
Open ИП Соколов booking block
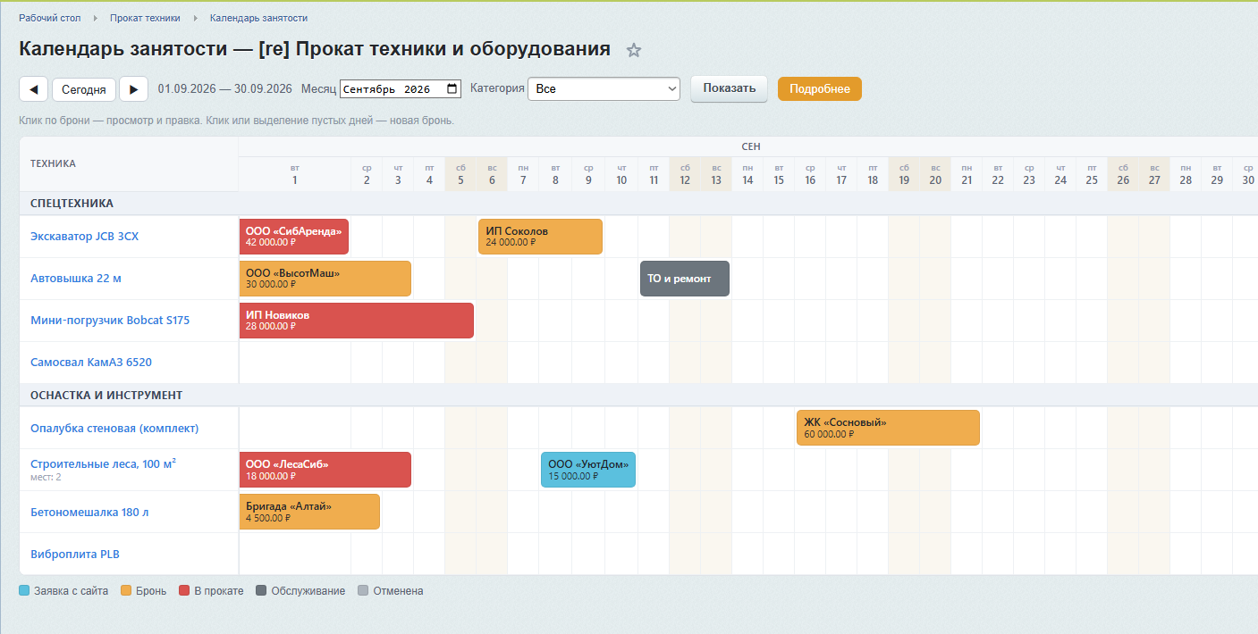540,237
